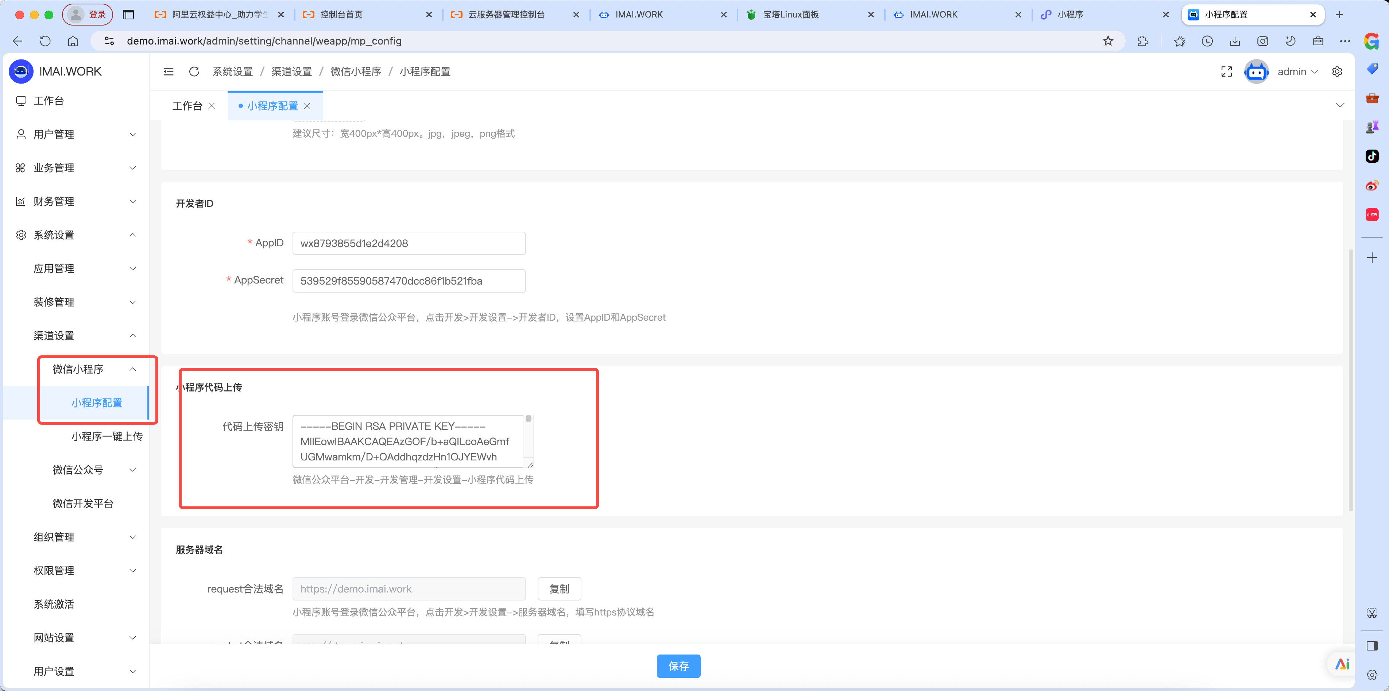Image resolution: width=1389 pixels, height=691 pixels.
Task: Open the browser downloads icon
Action: (1235, 41)
